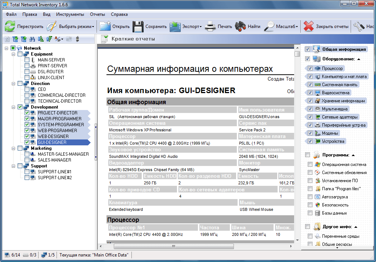Viewport: 376px width, 262px height.
Task: Click the sort ascending icon above tree
Action: click(41, 39)
